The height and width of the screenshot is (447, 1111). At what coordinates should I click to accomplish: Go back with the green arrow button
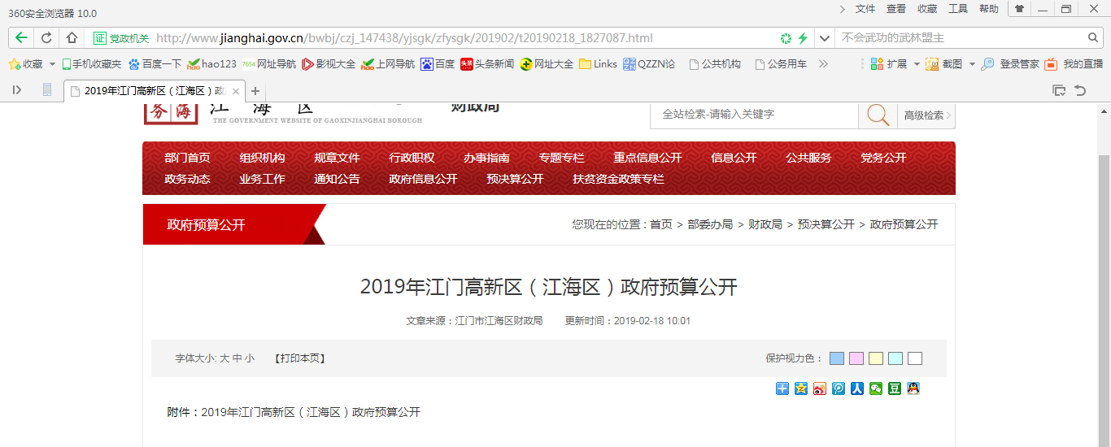click(21, 38)
